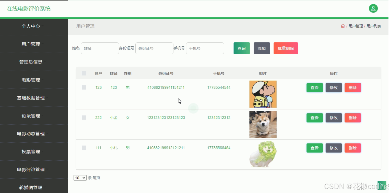Focus the 姓名 name search field
This screenshot has height=193, width=390.
100,48
